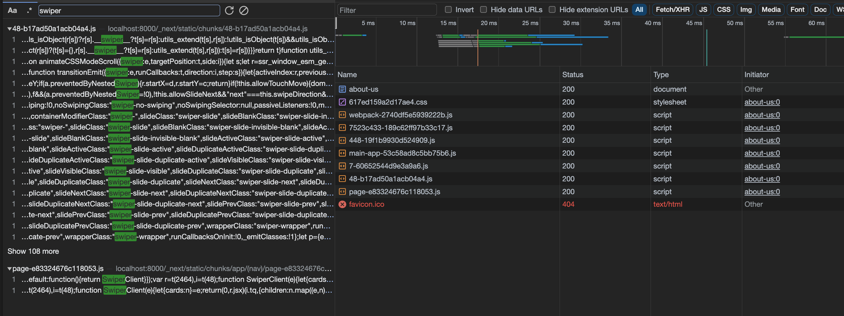Click the document icon beside about-us
Viewport: 844px width, 316px height.
click(343, 89)
